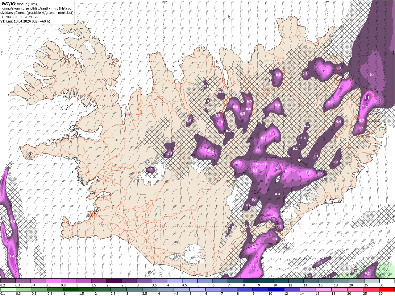Click the '15W' longitude label

(x=327, y=2)
